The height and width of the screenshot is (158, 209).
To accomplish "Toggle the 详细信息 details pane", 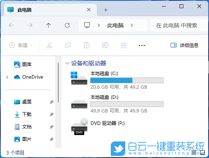I will (x=185, y=45).
